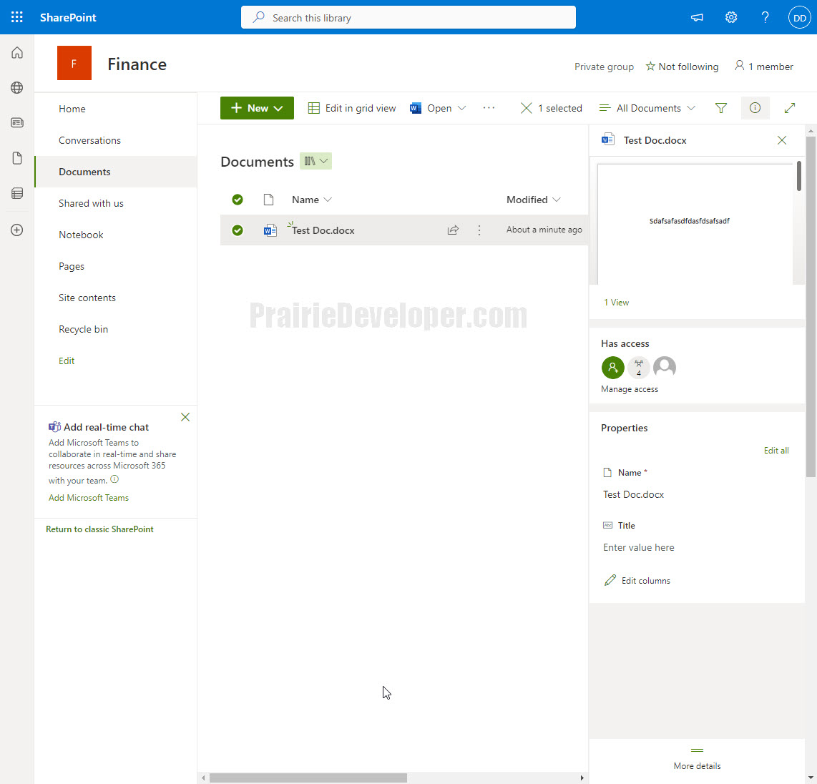Click the info icon after 'with your team'

[x=114, y=479]
